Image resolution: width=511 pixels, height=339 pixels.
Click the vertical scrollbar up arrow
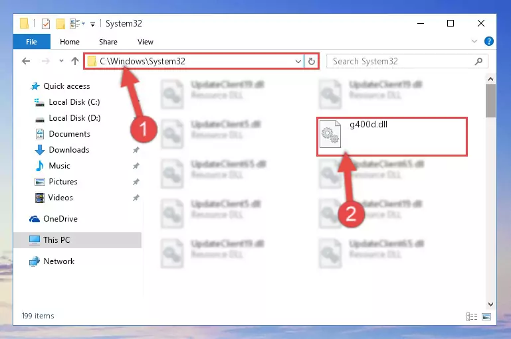pyautogui.click(x=490, y=79)
